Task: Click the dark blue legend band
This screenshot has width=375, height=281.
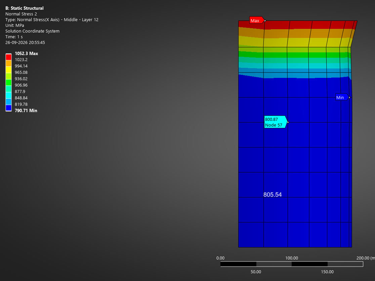Action: 9,108
